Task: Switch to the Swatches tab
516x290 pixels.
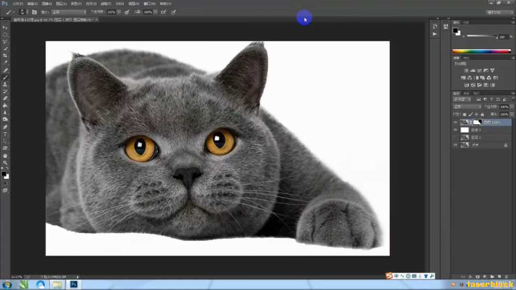Action: coord(466,22)
